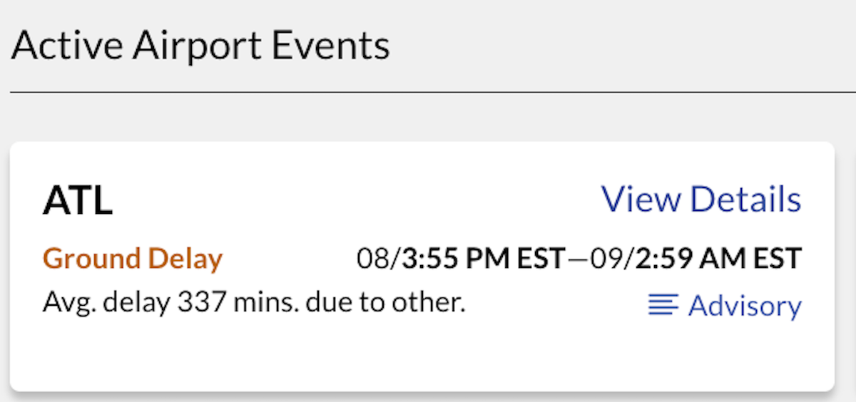Open the View Details link for ATL
856x402 pixels.
tap(701, 200)
